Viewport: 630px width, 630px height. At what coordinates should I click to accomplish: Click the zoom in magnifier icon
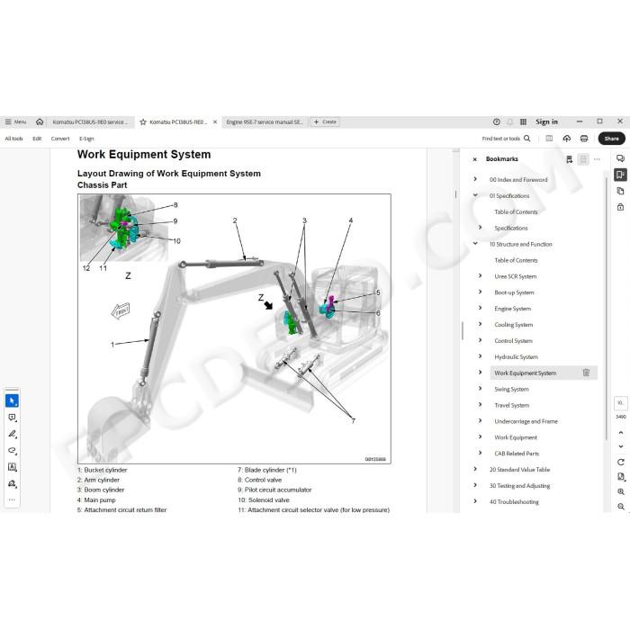click(x=621, y=491)
